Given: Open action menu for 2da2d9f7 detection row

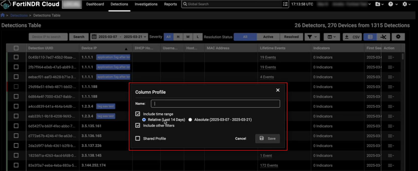Looking at the screenshot, I should pos(391,146).
